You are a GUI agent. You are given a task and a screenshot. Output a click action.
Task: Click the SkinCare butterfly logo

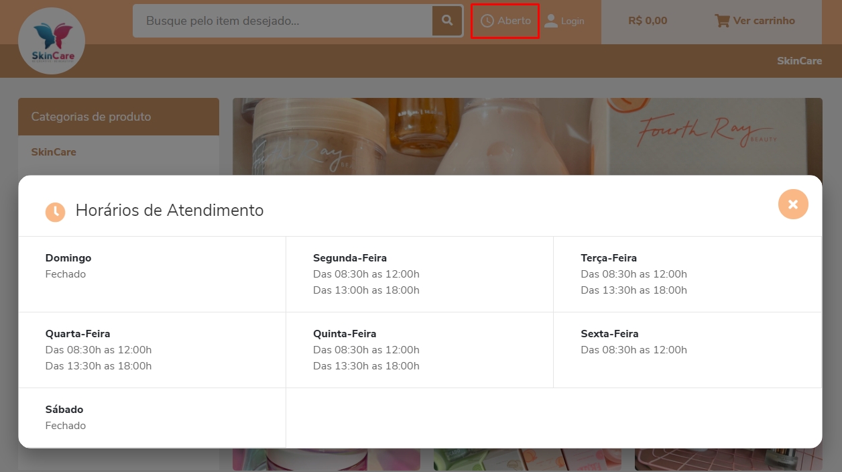click(52, 41)
